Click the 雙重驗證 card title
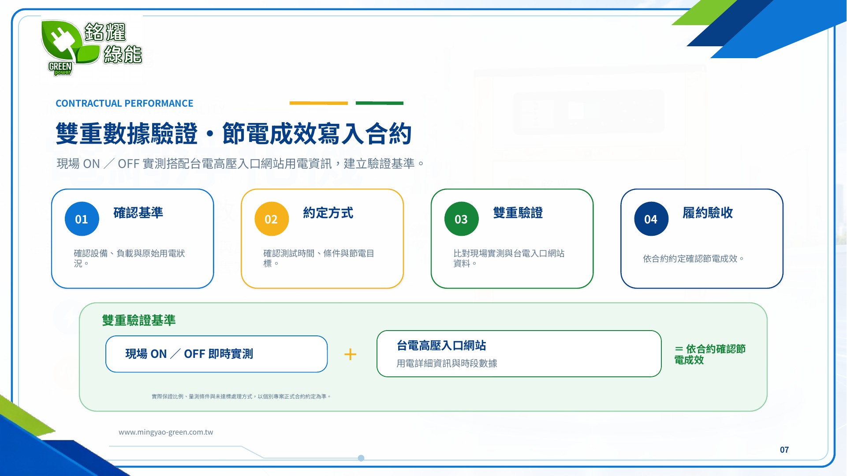 click(518, 213)
